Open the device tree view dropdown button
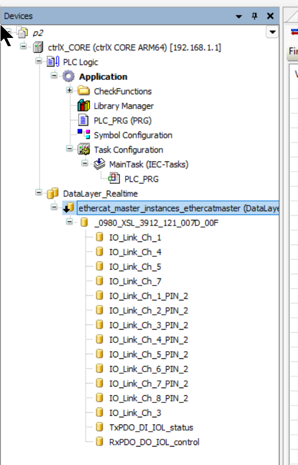The height and width of the screenshot is (465, 298). pos(272,32)
